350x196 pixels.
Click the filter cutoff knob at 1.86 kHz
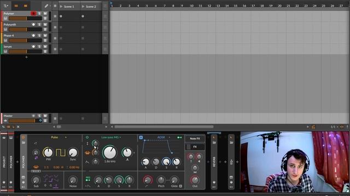109,152
